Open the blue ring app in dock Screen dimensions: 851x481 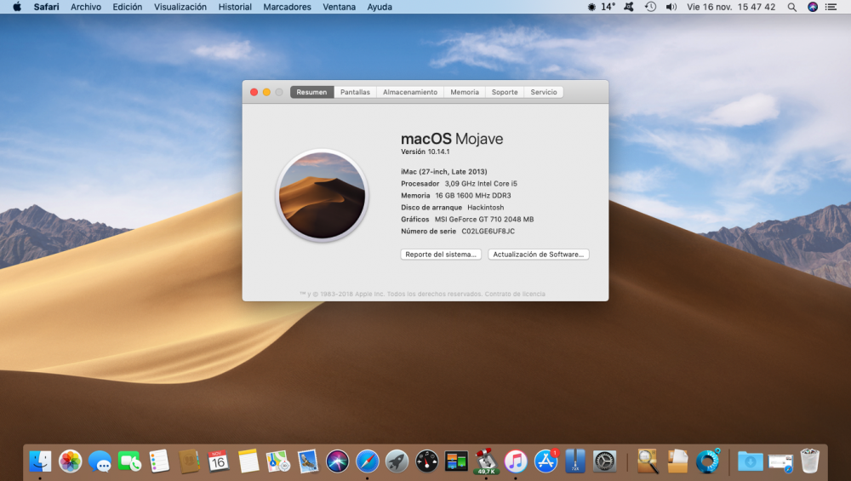pos(707,461)
